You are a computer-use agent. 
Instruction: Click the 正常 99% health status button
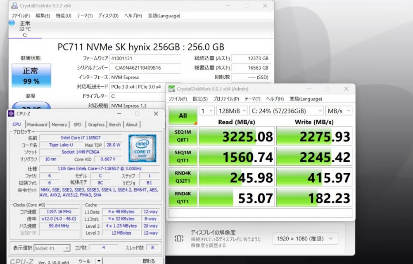point(31,75)
